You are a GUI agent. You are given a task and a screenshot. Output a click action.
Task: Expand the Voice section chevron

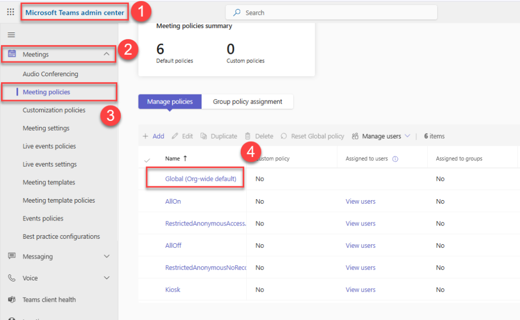(x=107, y=278)
